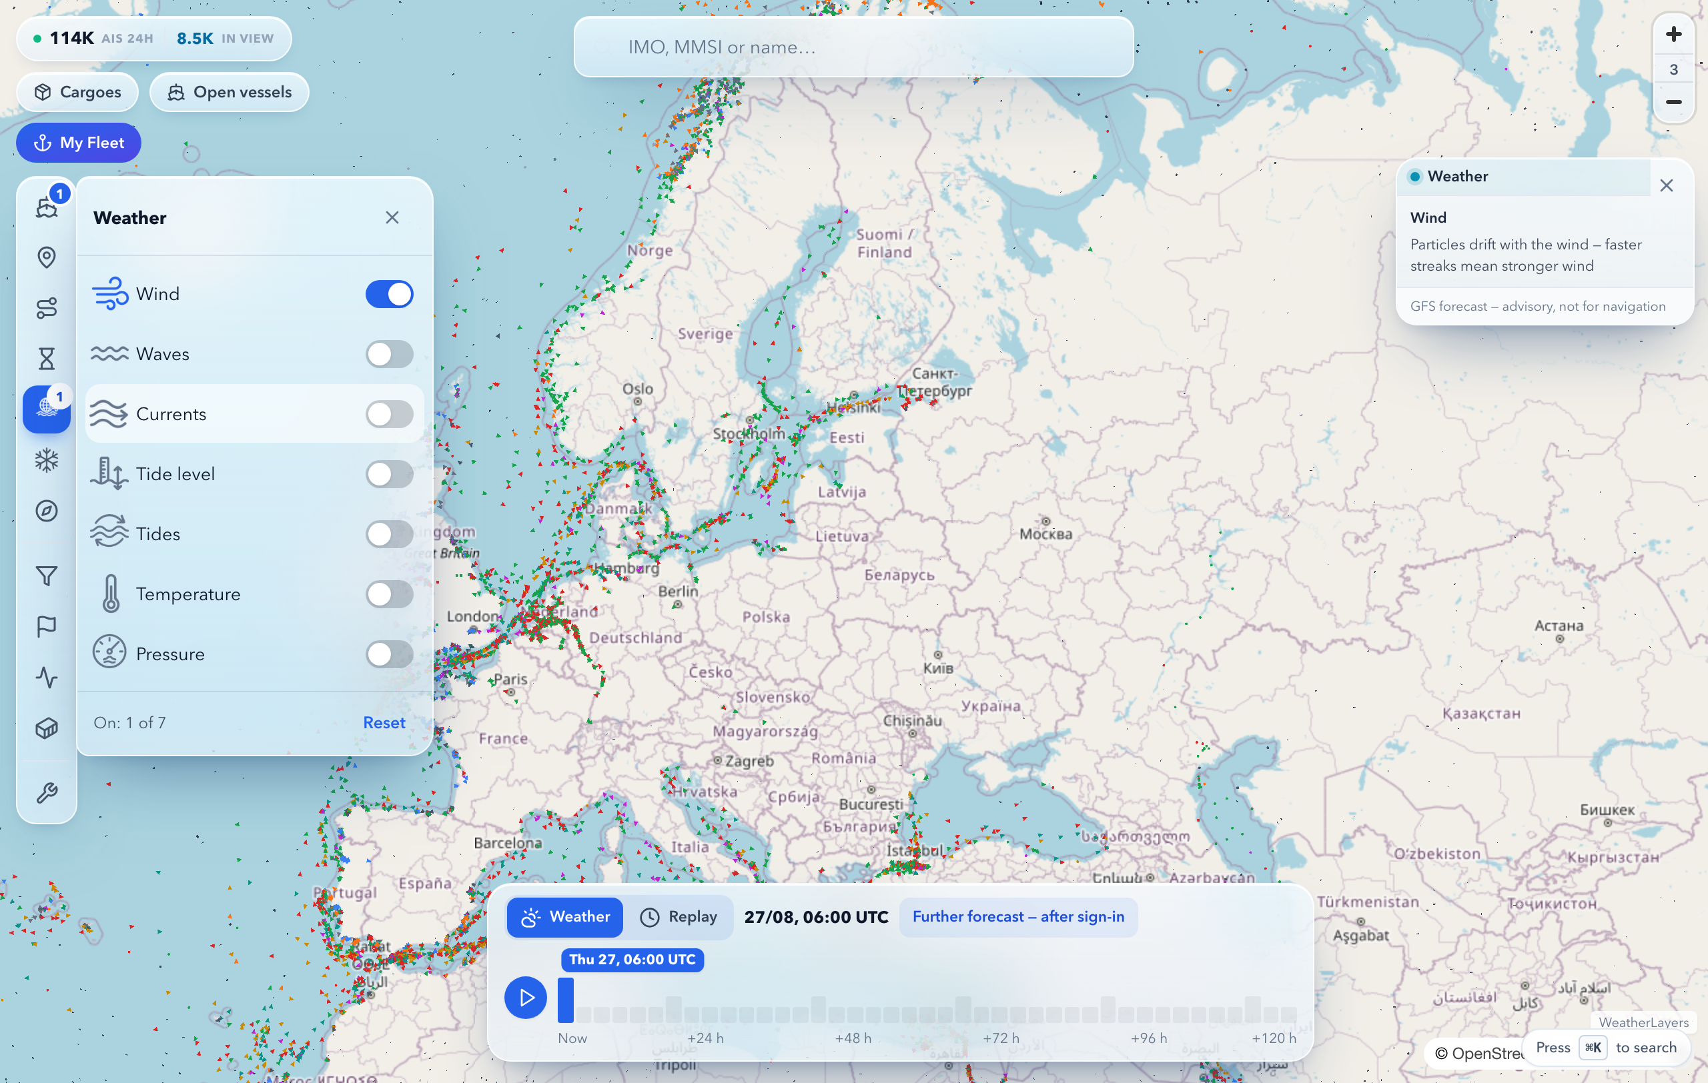Open the wrench tools sidebar icon
Screen dimensions: 1708x1083
(47, 792)
